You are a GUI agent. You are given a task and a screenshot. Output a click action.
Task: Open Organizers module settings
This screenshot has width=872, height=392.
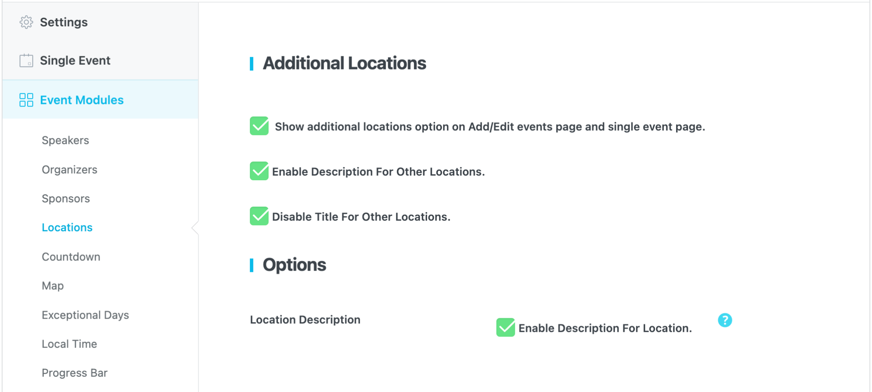69,170
